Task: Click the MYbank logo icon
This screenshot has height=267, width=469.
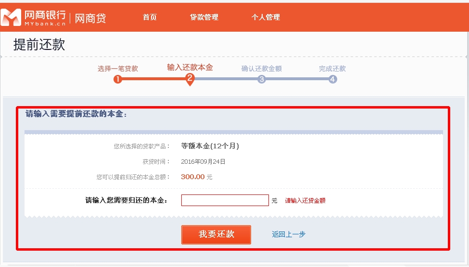Action: click(x=12, y=17)
